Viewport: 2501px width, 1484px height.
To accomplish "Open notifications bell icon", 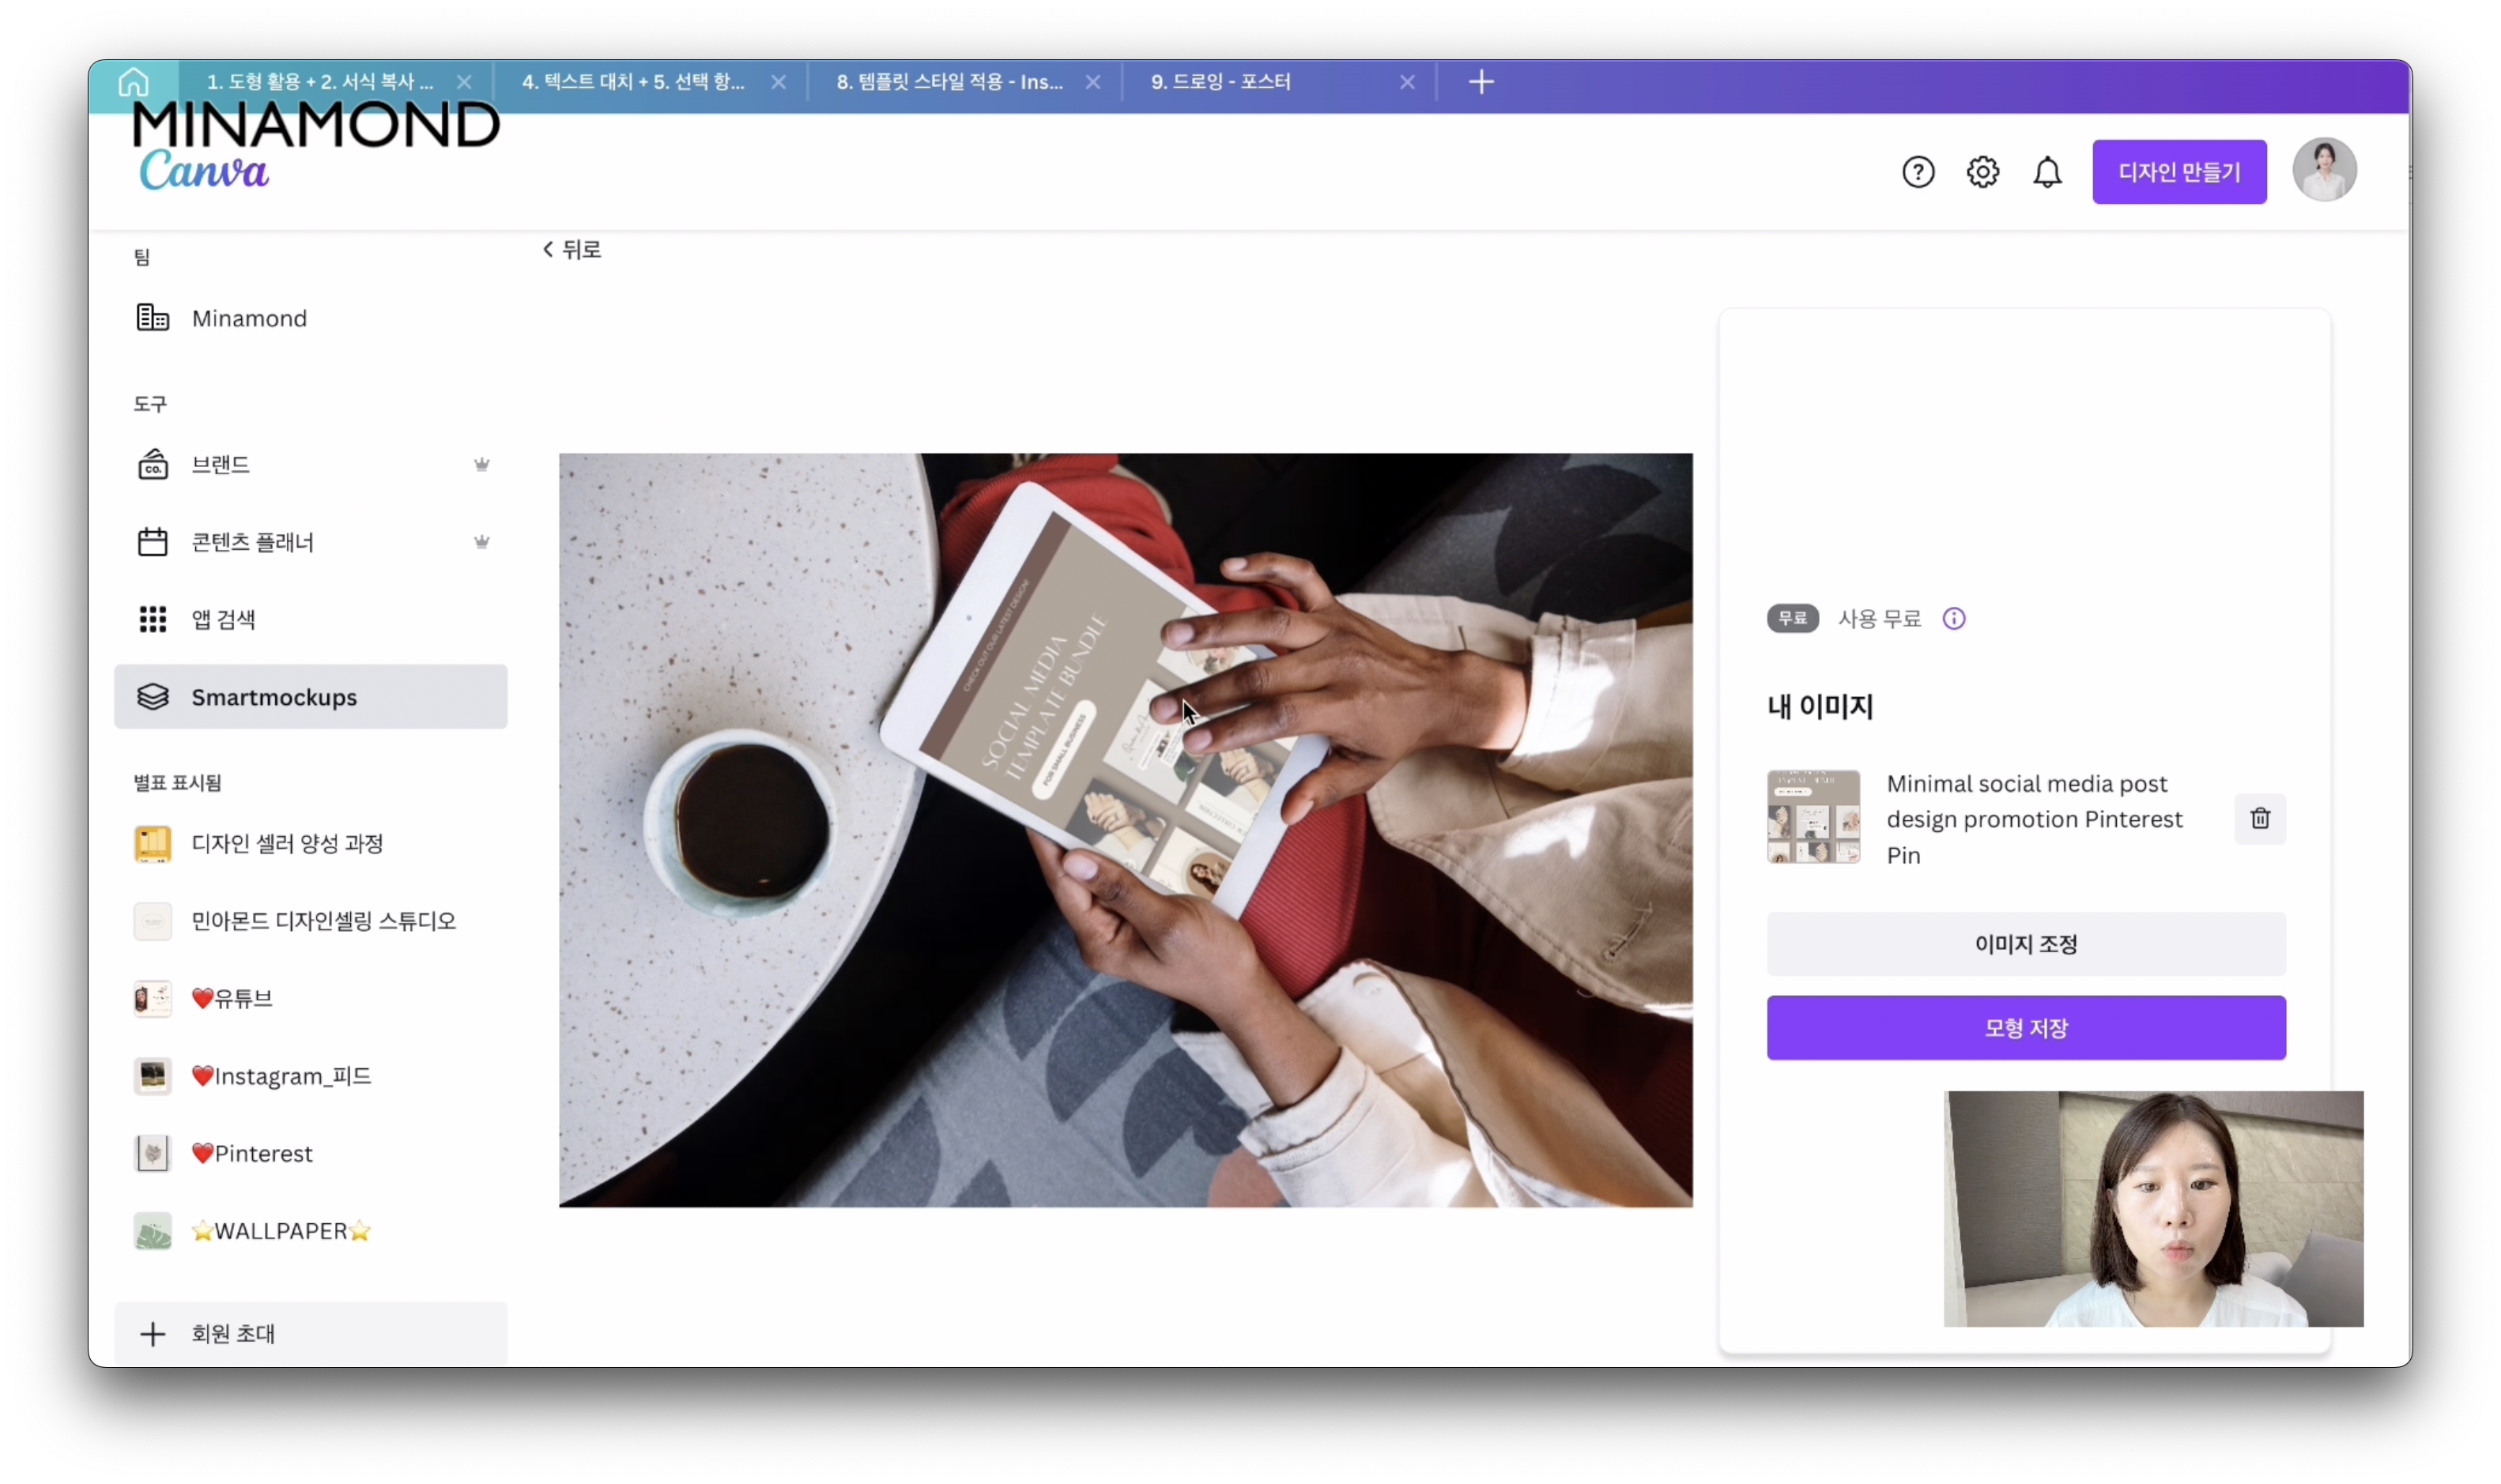I will pyautogui.click(x=2047, y=172).
